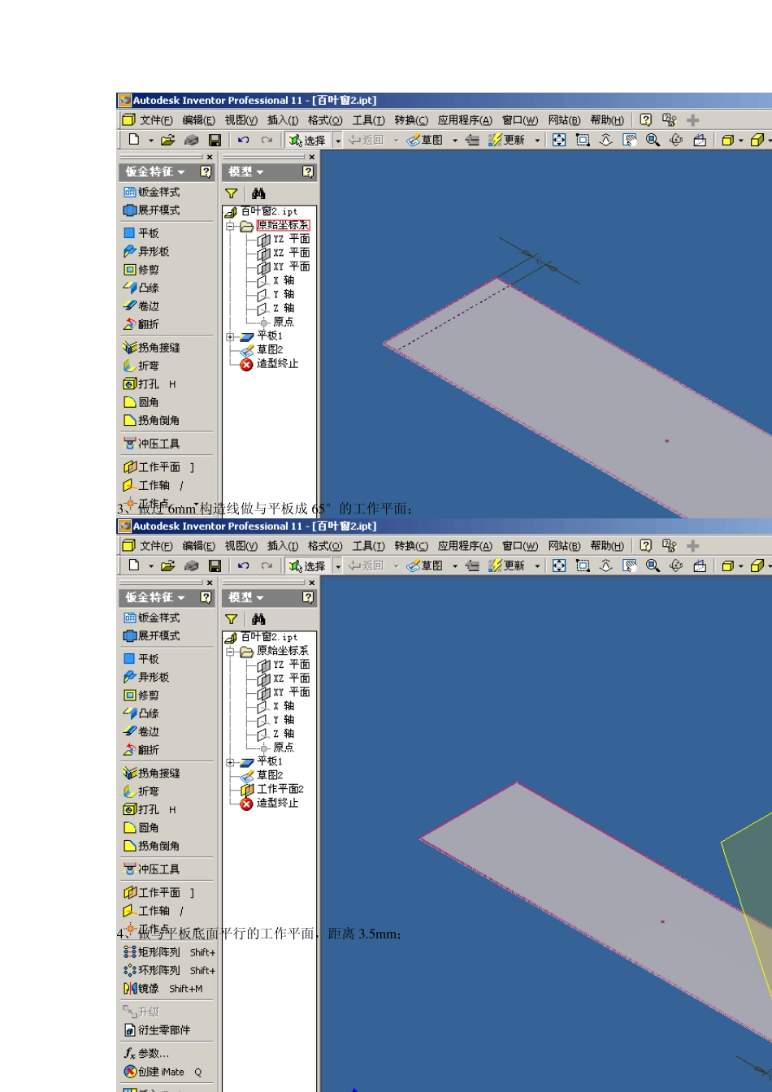Collapse 原始坐标系 folder in the bottom browser tree
This screenshot has width=772, height=1092.
coord(230,652)
